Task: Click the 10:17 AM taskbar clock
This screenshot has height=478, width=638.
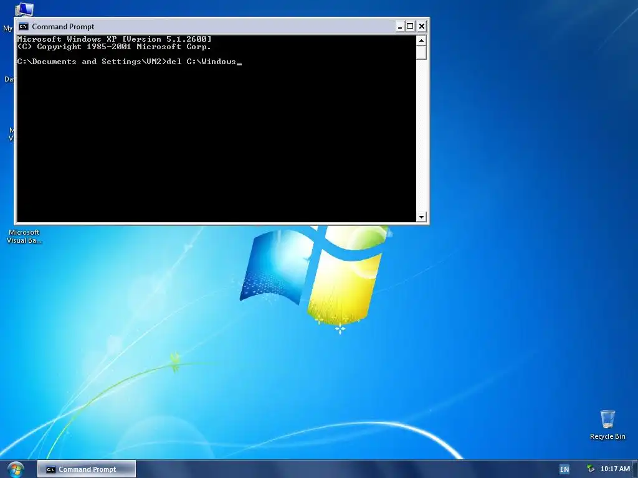Action: [x=615, y=469]
